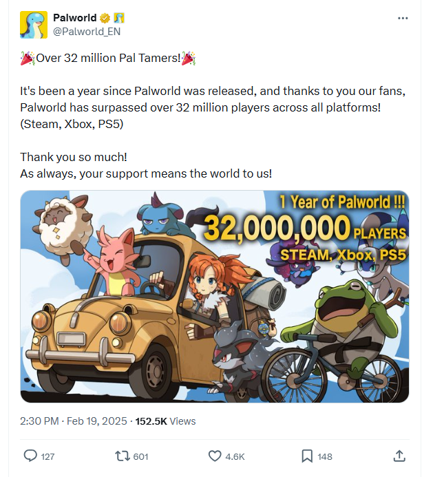433x477 pixels.
Task: Click the 148 bookmarks count
Action: 325,456
